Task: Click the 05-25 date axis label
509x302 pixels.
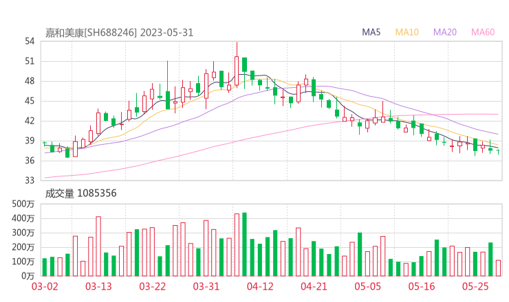Action: point(475,286)
